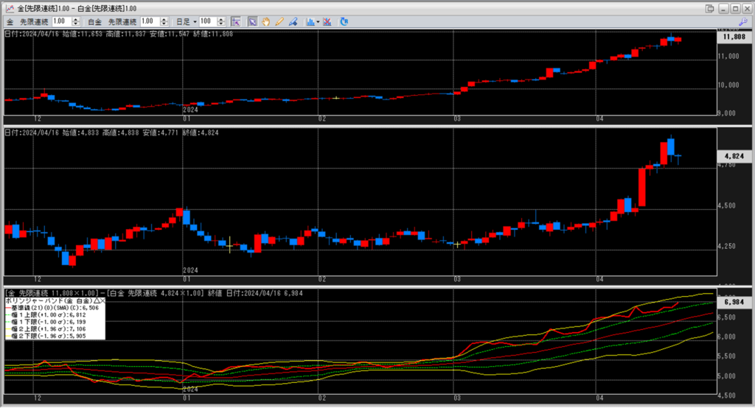755x408 pixels.
Task: Open settings with the wrench icon
Action: (744, 22)
